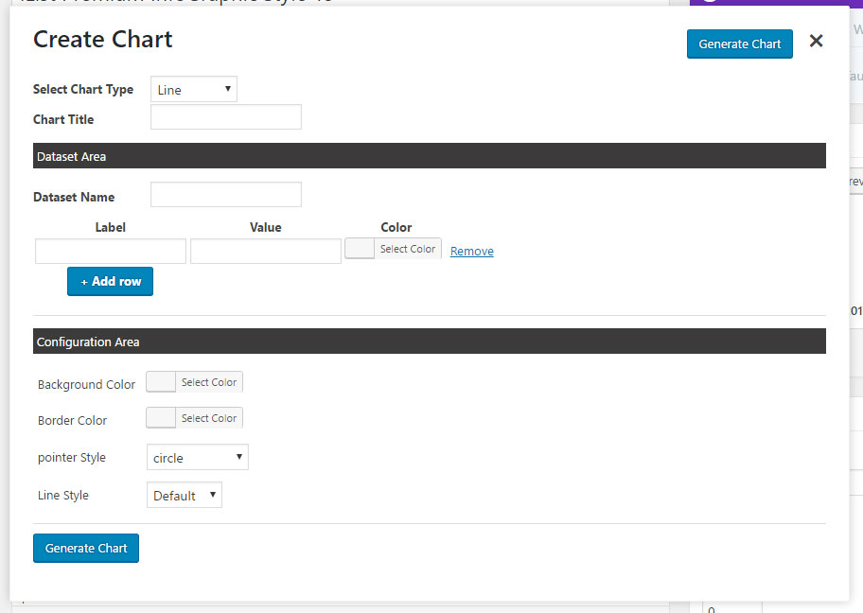Click the Configuration Area header bar
The image size is (863, 613).
pos(430,342)
